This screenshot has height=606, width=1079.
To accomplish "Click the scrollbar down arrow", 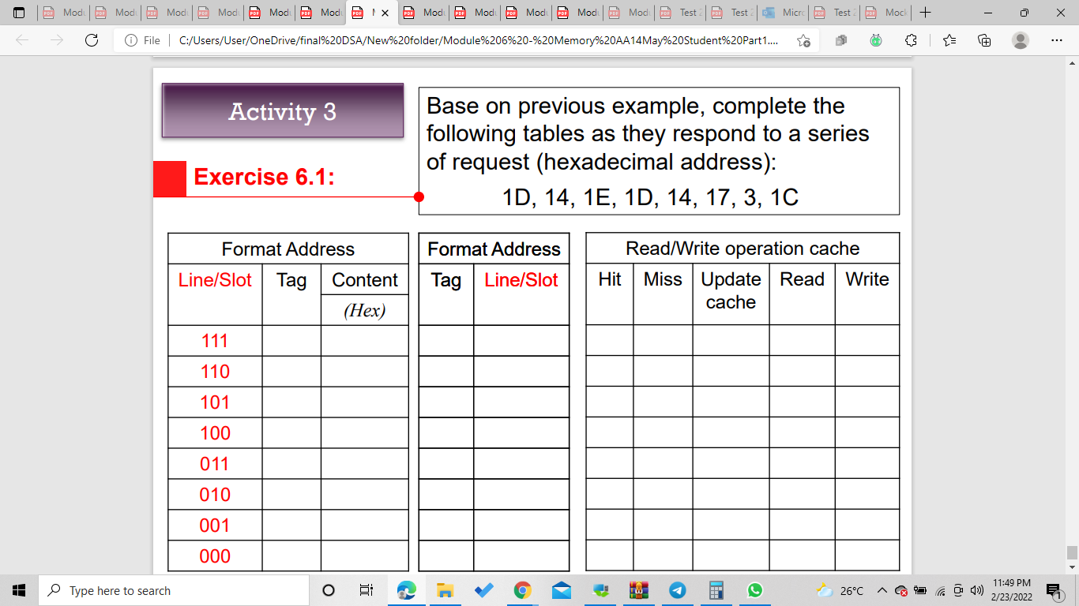I will [x=1072, y=567].
